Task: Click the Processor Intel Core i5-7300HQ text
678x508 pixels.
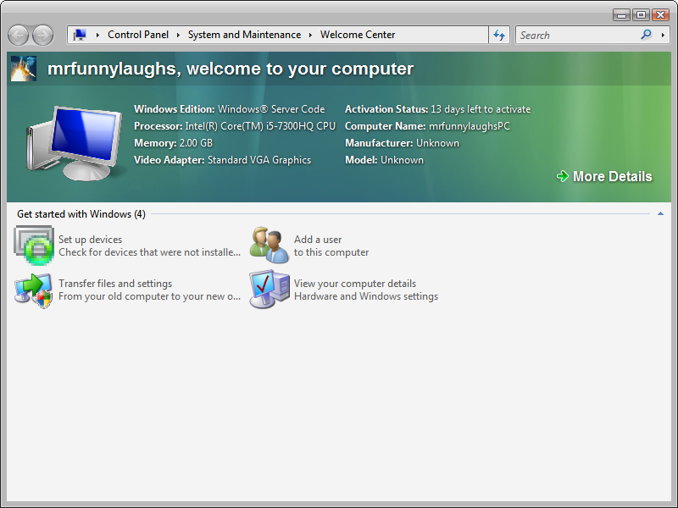Action: [x=235, y=125]
